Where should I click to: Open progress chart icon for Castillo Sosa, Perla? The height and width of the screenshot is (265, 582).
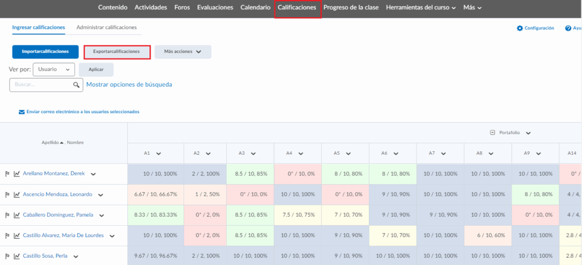16,256
